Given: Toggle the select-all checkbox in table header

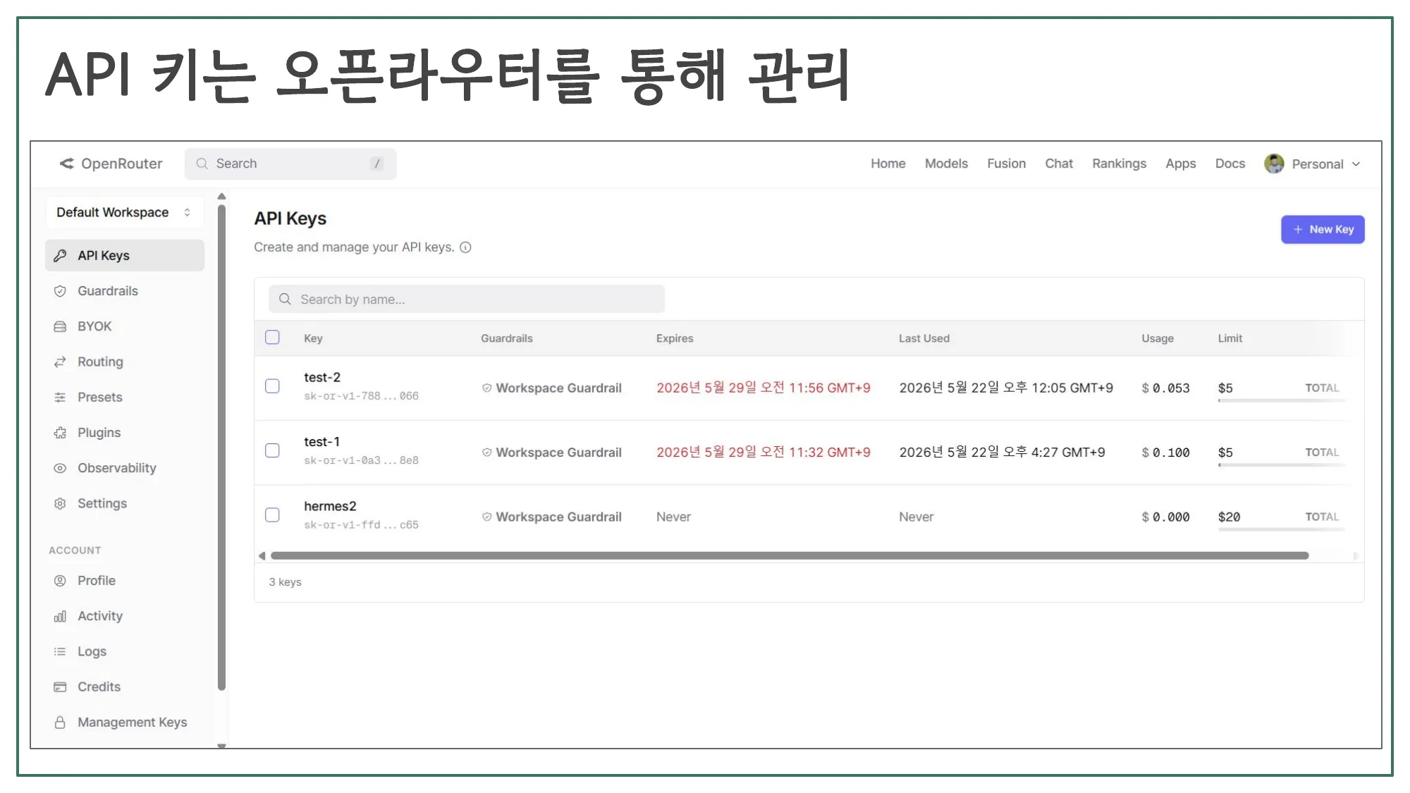Looking at the screenshot, I should point(272,337).
